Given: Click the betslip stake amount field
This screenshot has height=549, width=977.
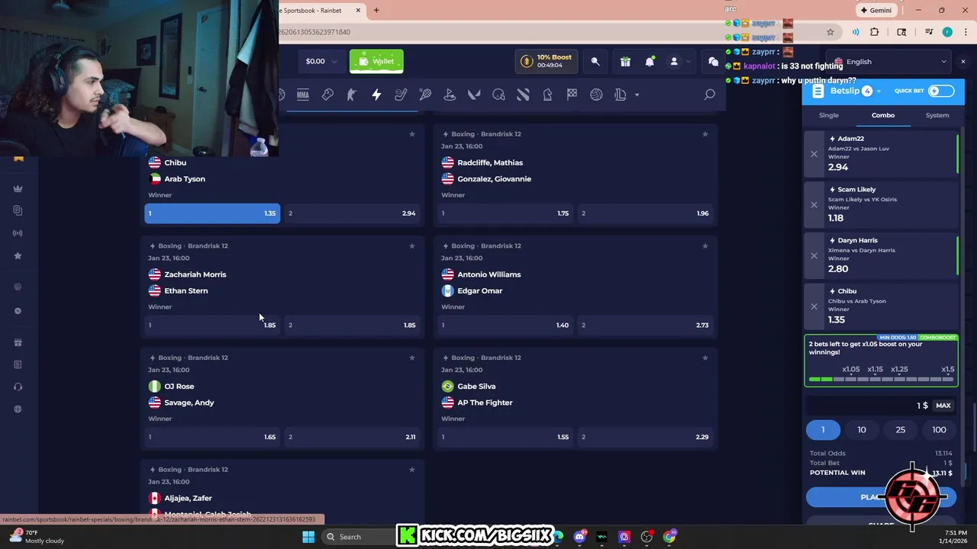Looking at the screenshot, I should (x=869, y=406).
